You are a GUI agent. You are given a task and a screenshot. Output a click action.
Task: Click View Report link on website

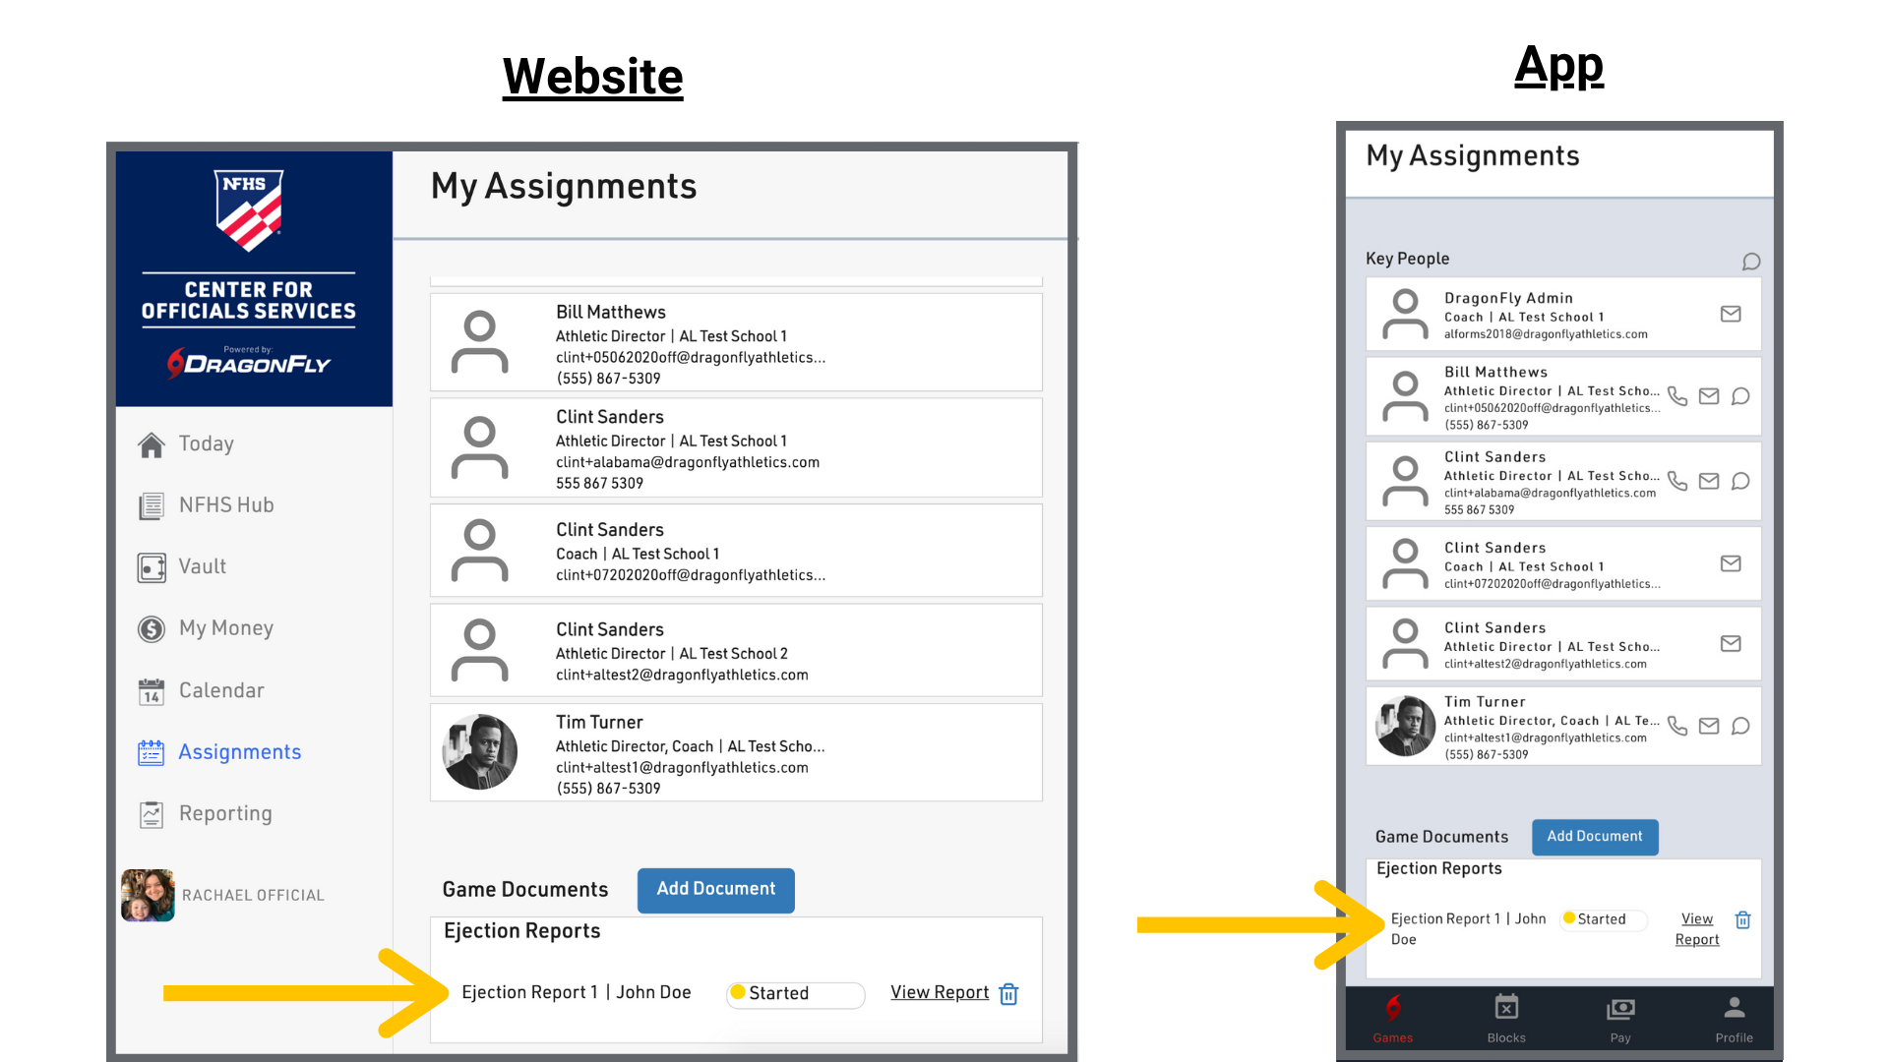(940, 992)
